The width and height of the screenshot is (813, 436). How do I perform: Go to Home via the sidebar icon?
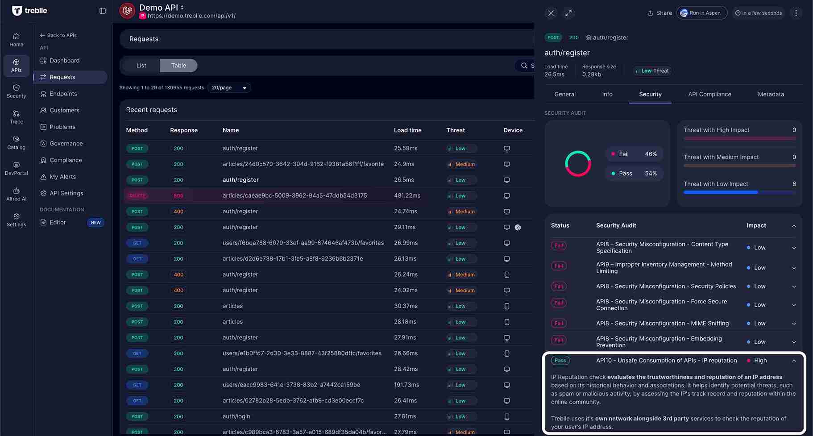coord(16,40)
